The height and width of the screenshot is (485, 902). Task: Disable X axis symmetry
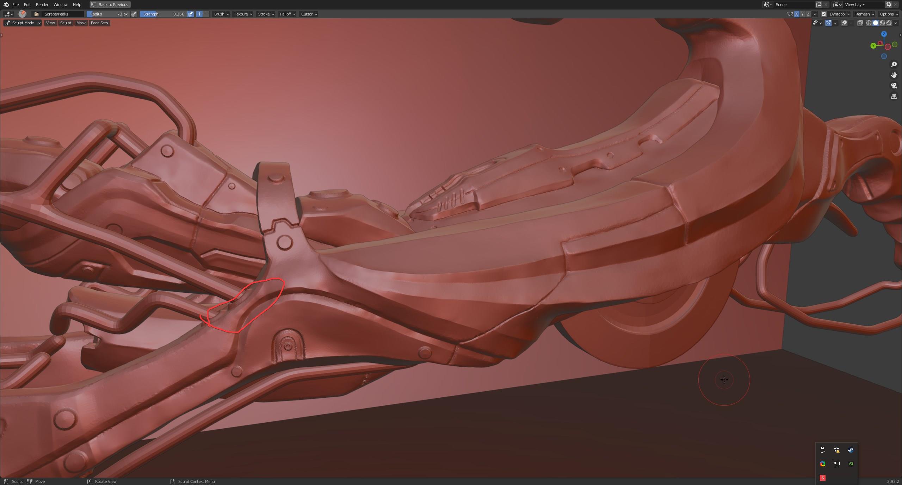797,14
